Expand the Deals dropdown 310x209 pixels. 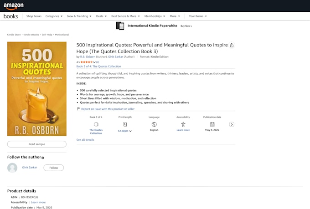tap(101, 16)
